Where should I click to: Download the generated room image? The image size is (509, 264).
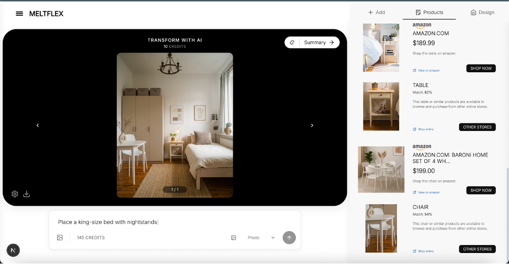pyautogui.click(x=27, y=194)
